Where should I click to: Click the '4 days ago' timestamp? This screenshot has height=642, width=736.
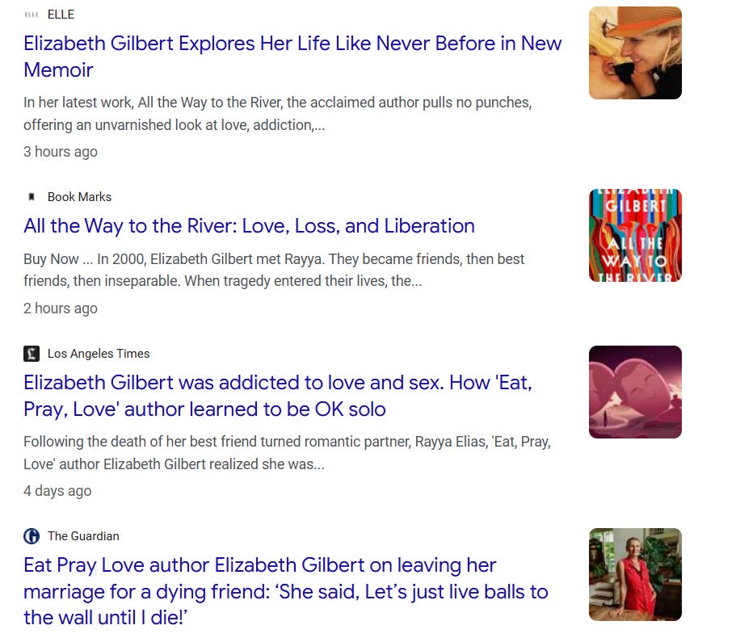point(57,491)
